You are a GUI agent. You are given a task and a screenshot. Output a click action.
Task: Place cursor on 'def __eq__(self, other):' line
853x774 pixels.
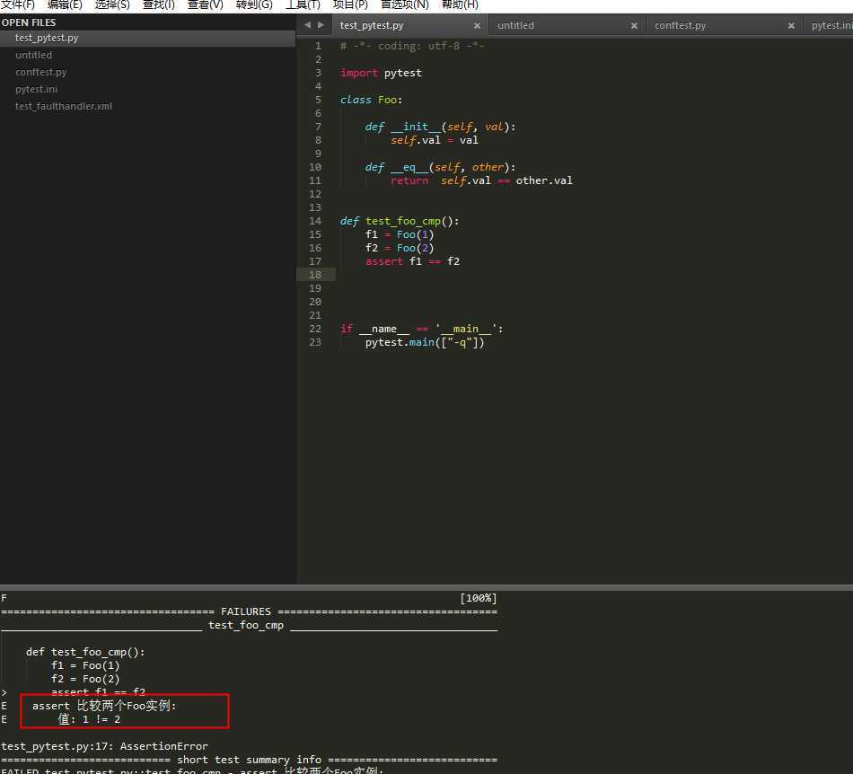pos(440,168)
